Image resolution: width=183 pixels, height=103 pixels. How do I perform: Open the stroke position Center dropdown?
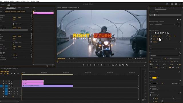coord(176,83)
